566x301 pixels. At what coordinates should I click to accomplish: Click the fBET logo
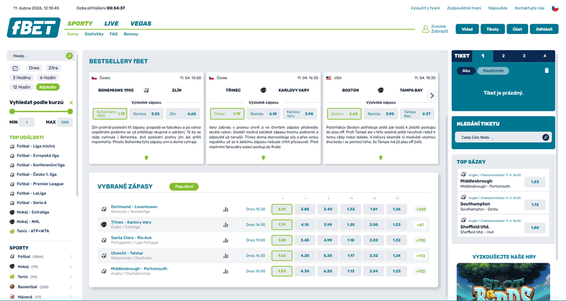tap(34, 28)
